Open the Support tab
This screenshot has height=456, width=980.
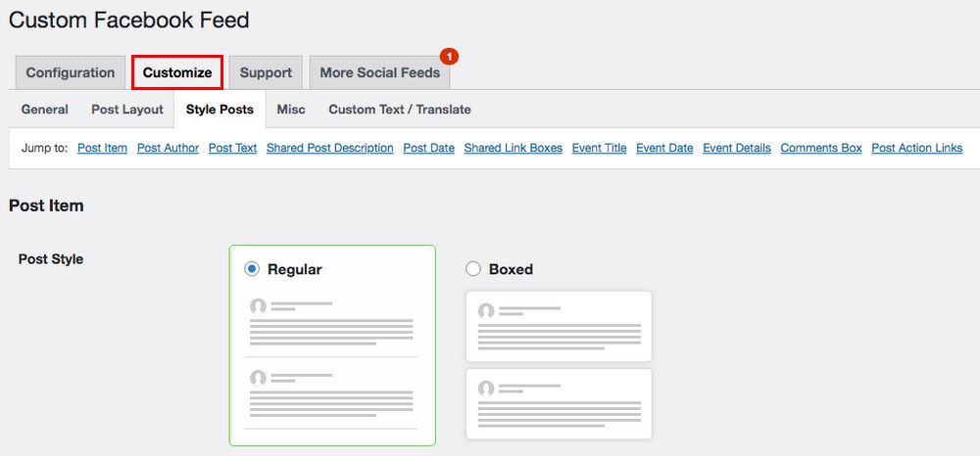(x=266, y=72)
